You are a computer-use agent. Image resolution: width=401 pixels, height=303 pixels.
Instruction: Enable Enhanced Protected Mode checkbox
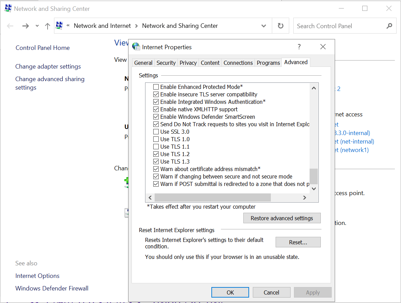click(x=156, y=87)
